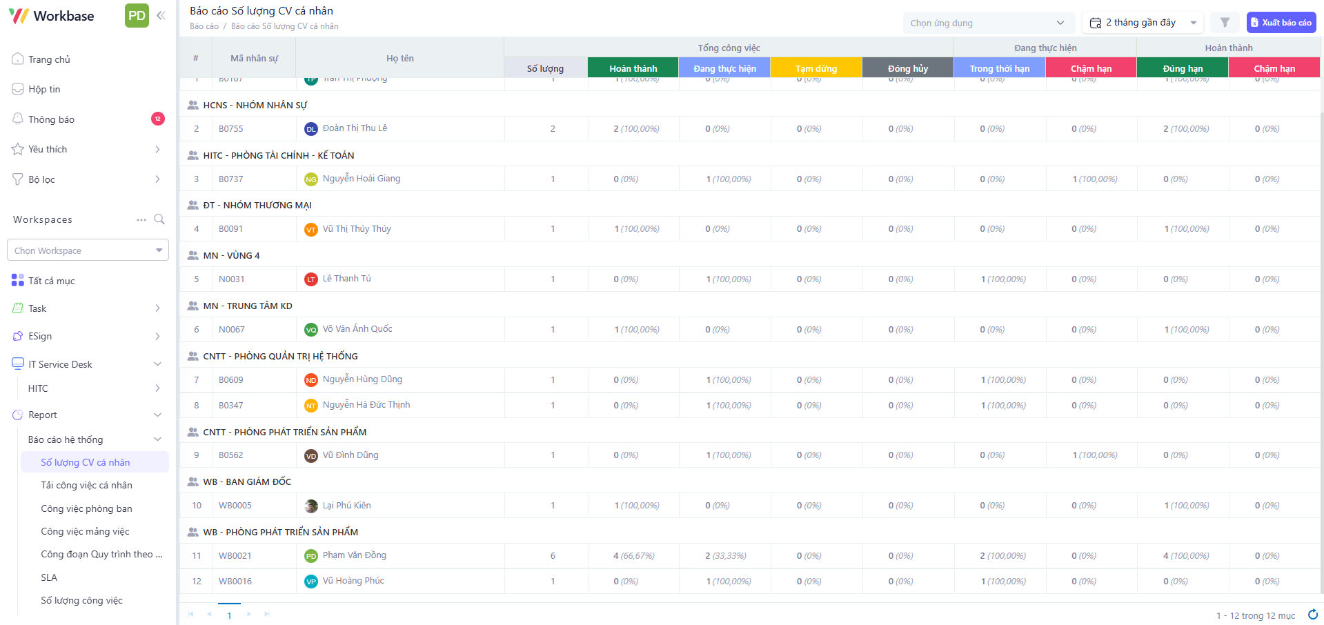The image size is (1324, 625).
Task: Open the 2 tháng gần đây date dropdown
Action: point(1143,23)
